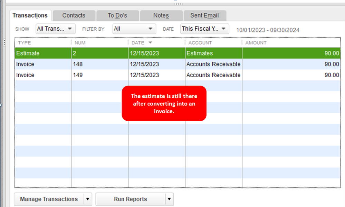Click the estimate number 2 cell

point(100,53)
